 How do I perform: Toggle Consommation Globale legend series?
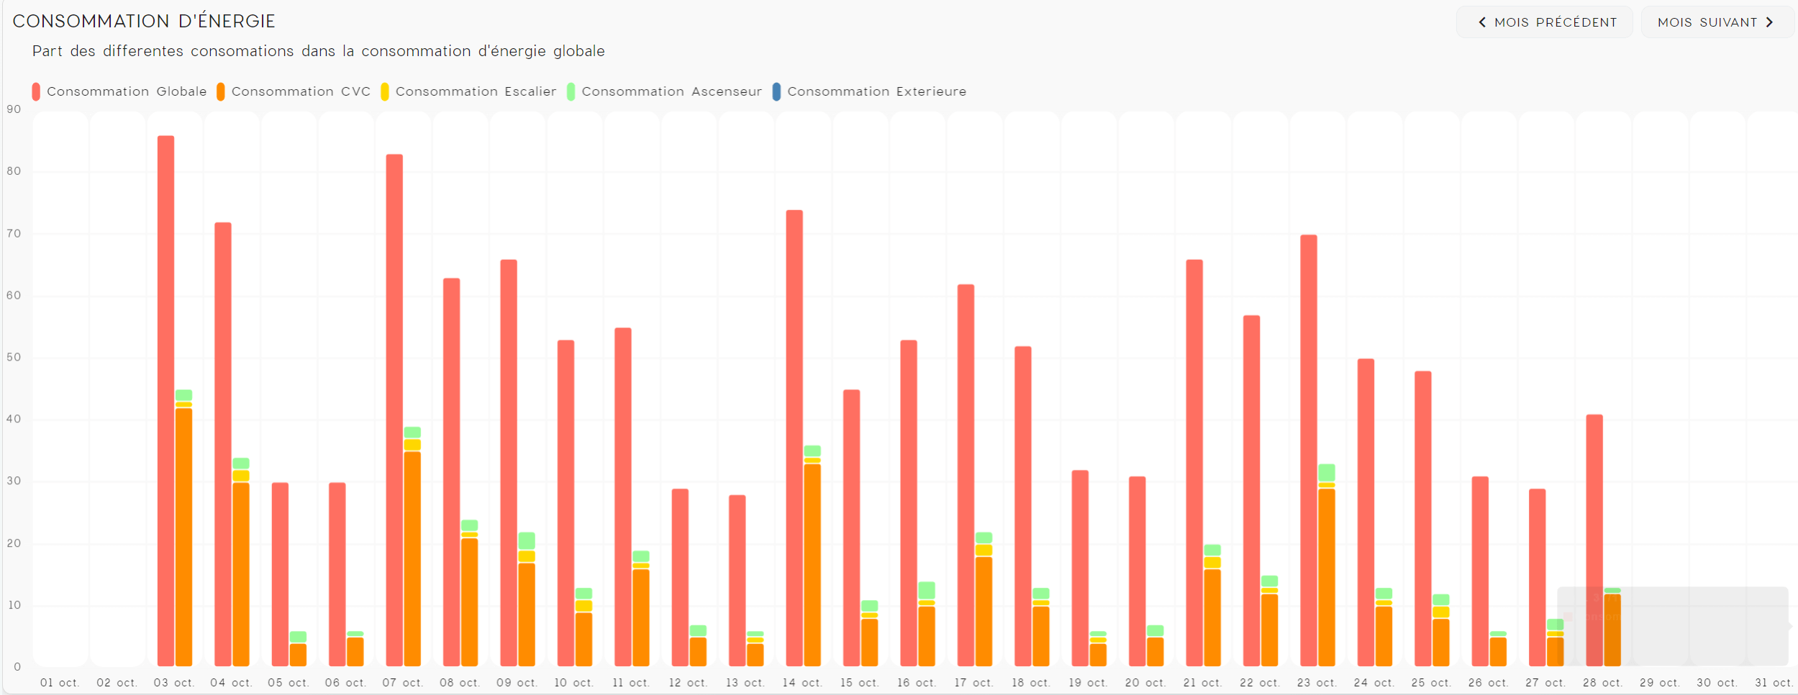[x=119, y=91]
